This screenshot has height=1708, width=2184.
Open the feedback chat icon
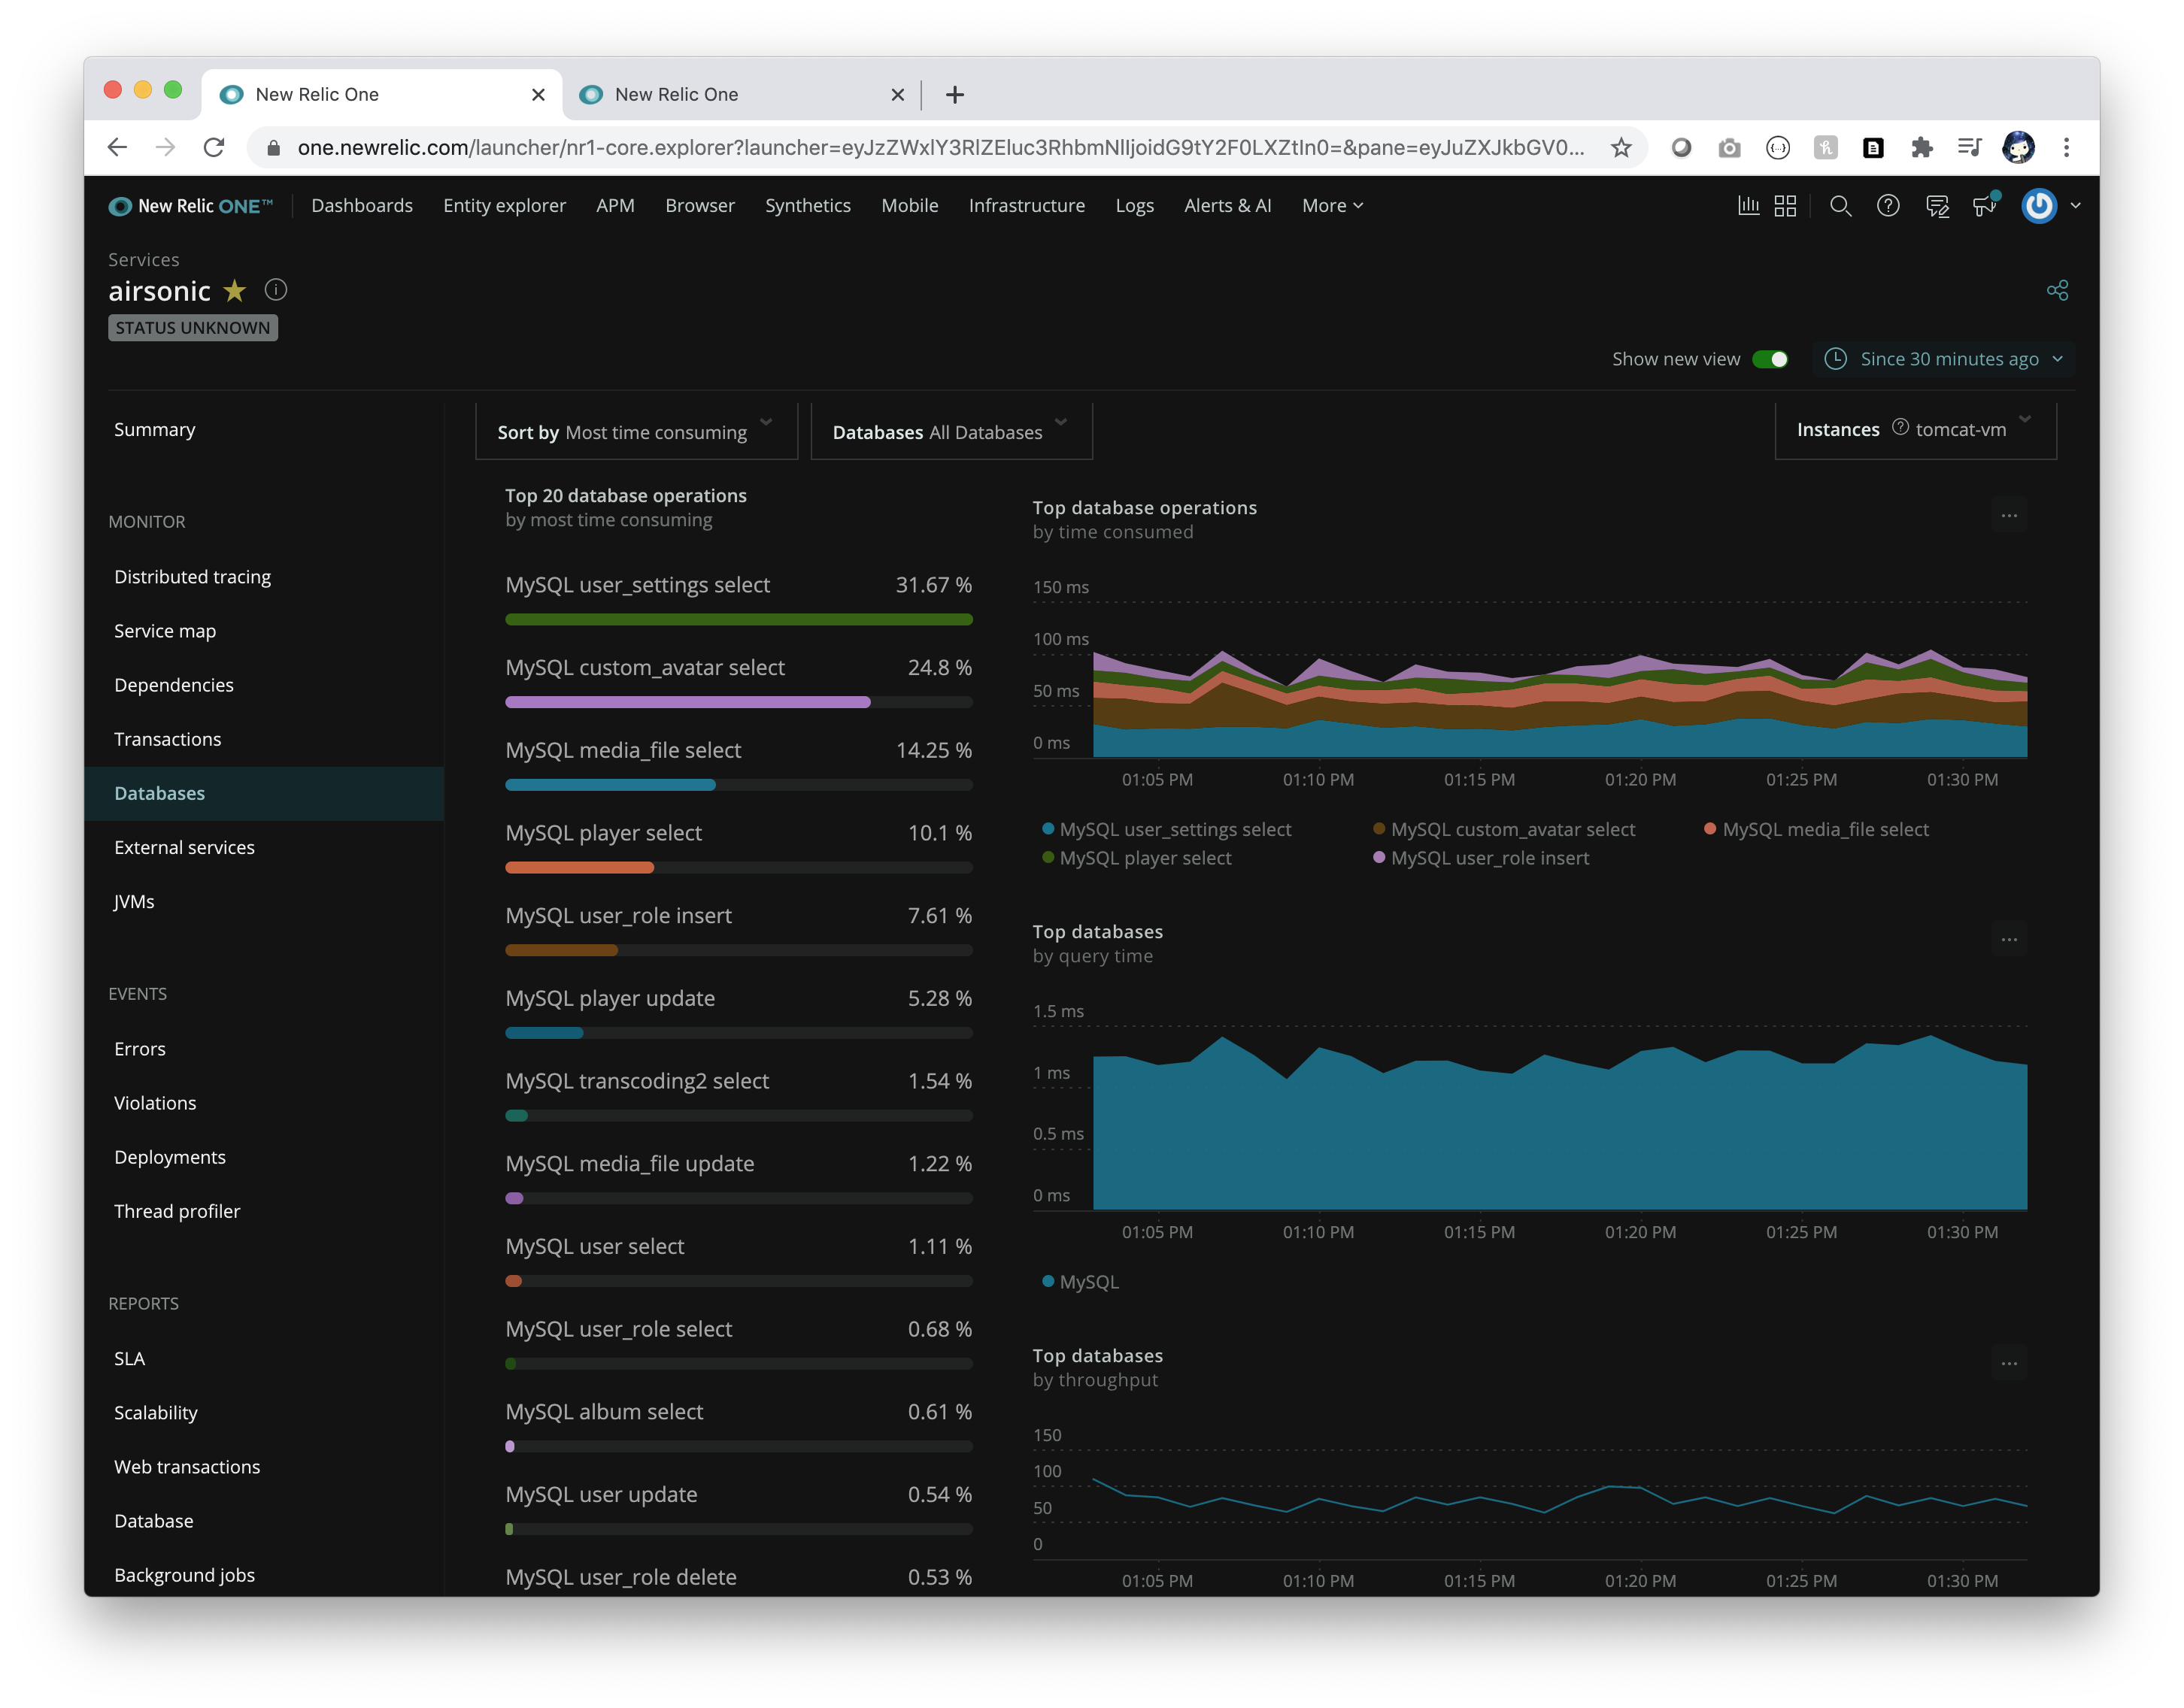point(1937,206)
